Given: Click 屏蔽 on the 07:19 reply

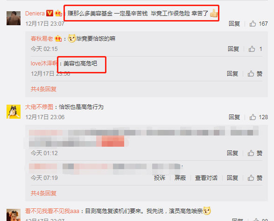Looking at the screenshot, I should (180, 178).
